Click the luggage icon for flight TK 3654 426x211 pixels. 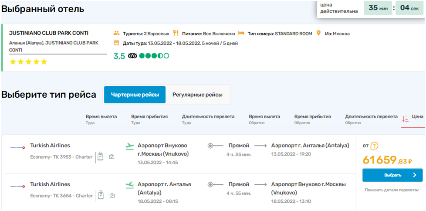coord(101,195)
